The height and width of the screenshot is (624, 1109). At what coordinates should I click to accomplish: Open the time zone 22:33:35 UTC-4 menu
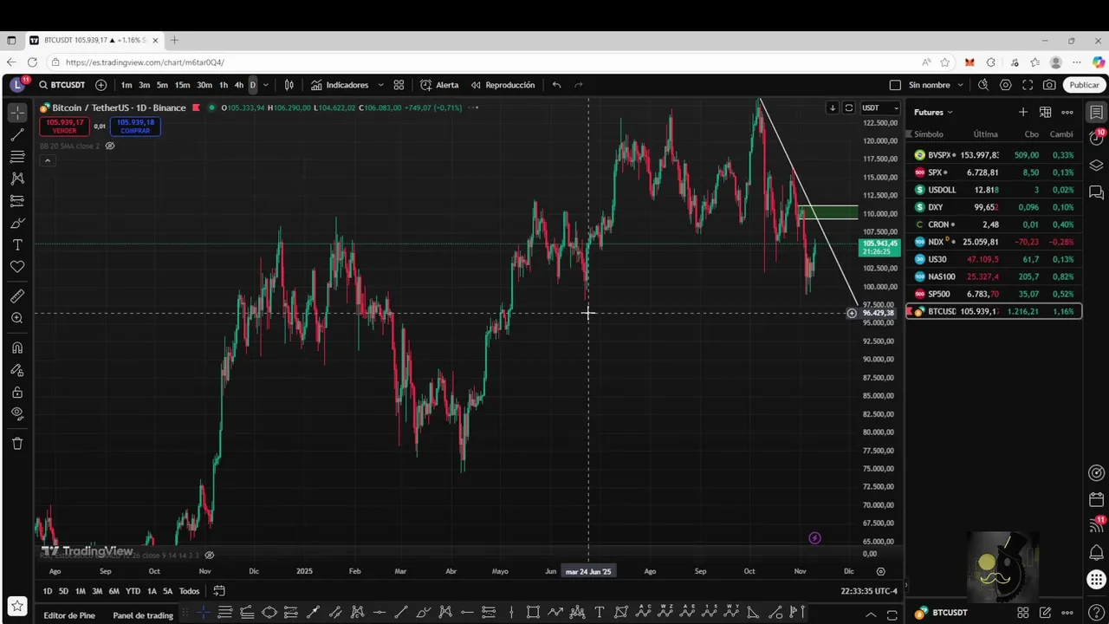pyautogui.click(x=869, y=591)
